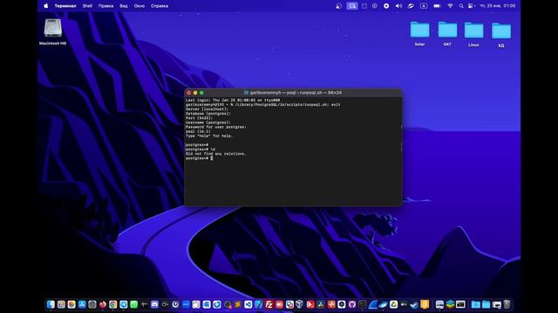Image resolution: width=558 pixels, height=313 pixels.
Task: Open Terminal icon in the dock
Action: click(363, 304)
